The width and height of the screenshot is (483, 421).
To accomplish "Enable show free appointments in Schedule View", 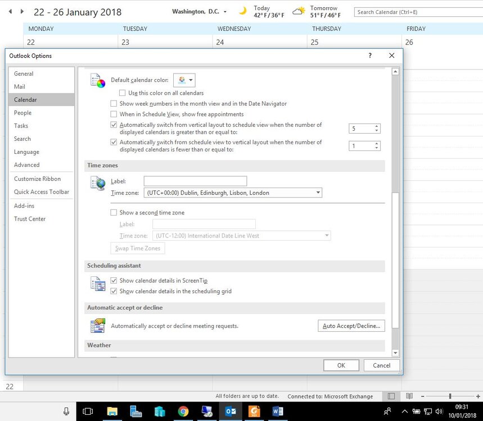I will tap(114, 114).
